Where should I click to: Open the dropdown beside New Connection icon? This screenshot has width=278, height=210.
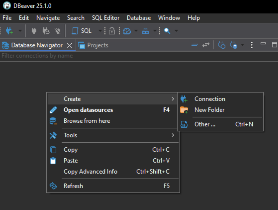pyautogui.click(x=20, y=31)
